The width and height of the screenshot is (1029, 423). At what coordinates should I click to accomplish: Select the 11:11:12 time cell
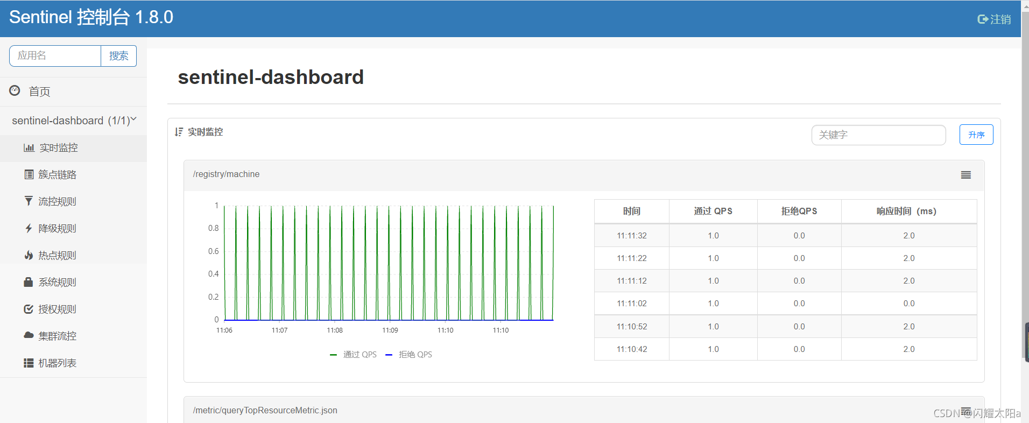click(x=632, y=281)
